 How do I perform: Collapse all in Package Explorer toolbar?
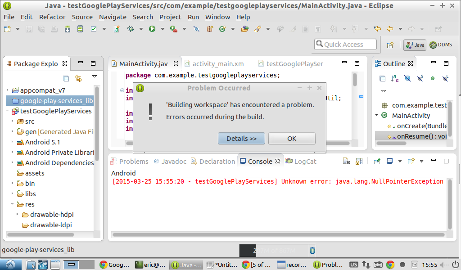(x=66, y=78)
